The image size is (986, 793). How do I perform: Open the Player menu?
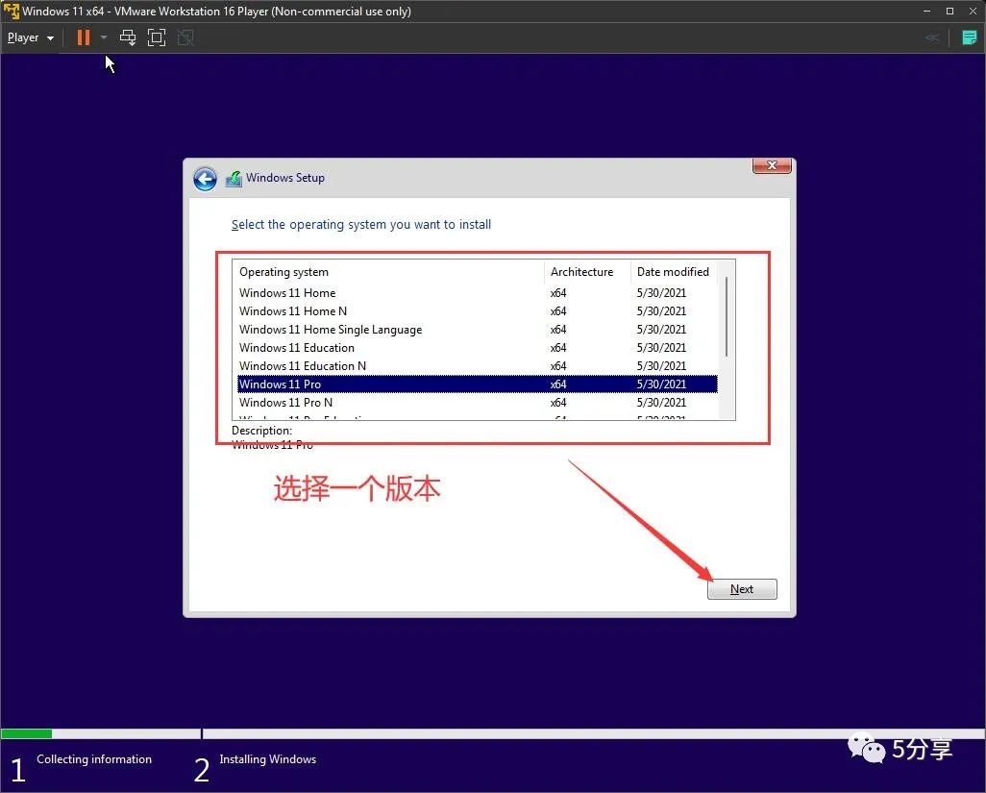[x=30, y=37]
